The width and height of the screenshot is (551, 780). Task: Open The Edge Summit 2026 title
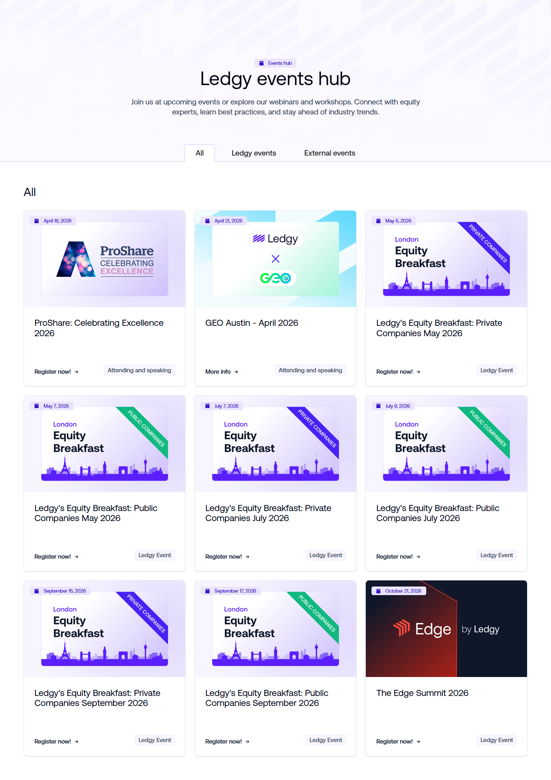[422, 693]
